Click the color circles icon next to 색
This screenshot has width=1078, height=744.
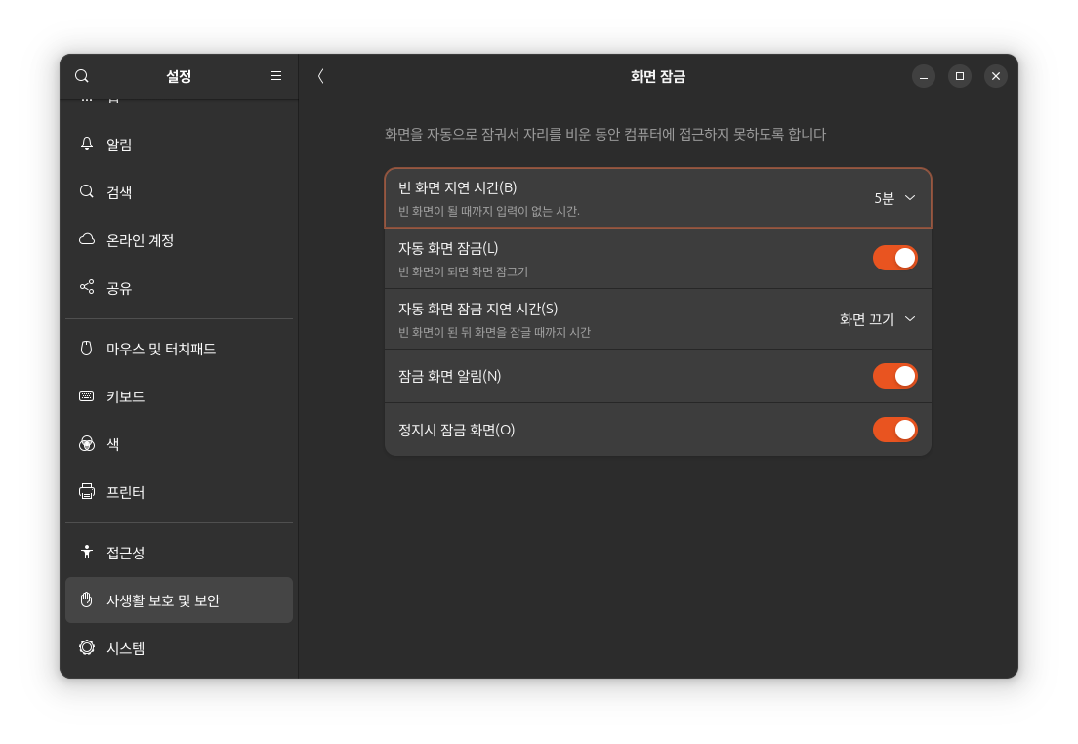(87, 443)
